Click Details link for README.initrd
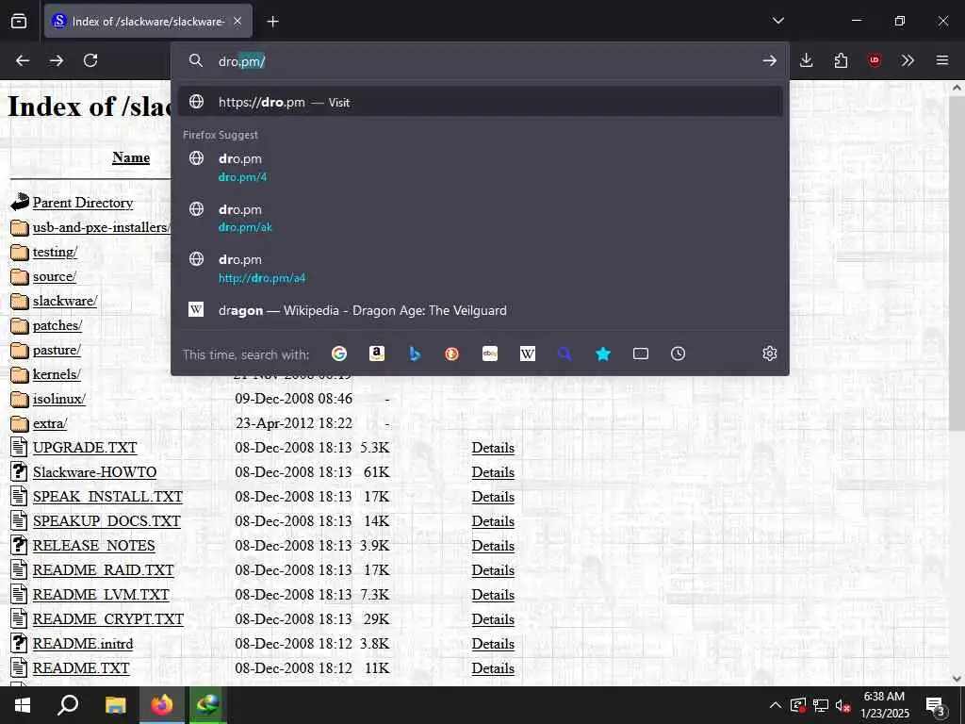 pyautogui.click(x=493, y=643)
